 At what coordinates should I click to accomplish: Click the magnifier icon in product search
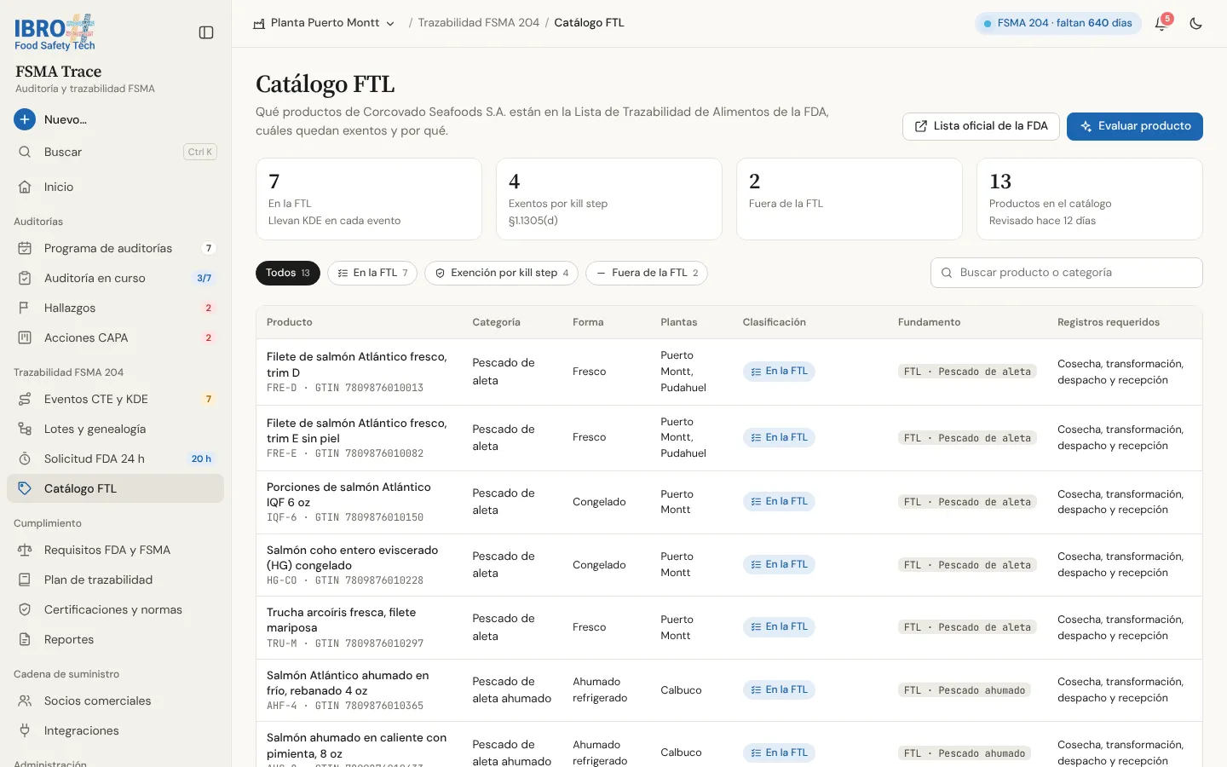pyautogui.click(x=947, y=273)
